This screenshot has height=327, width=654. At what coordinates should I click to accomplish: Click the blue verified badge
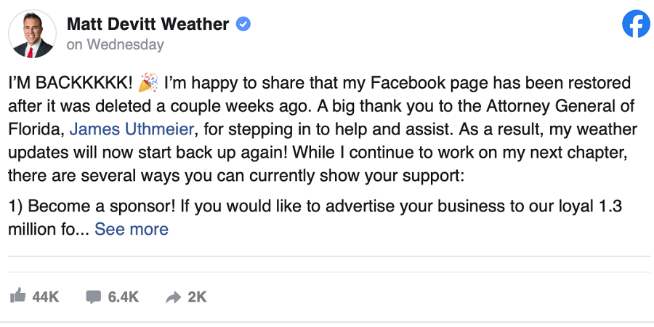(x=243, y=25)
